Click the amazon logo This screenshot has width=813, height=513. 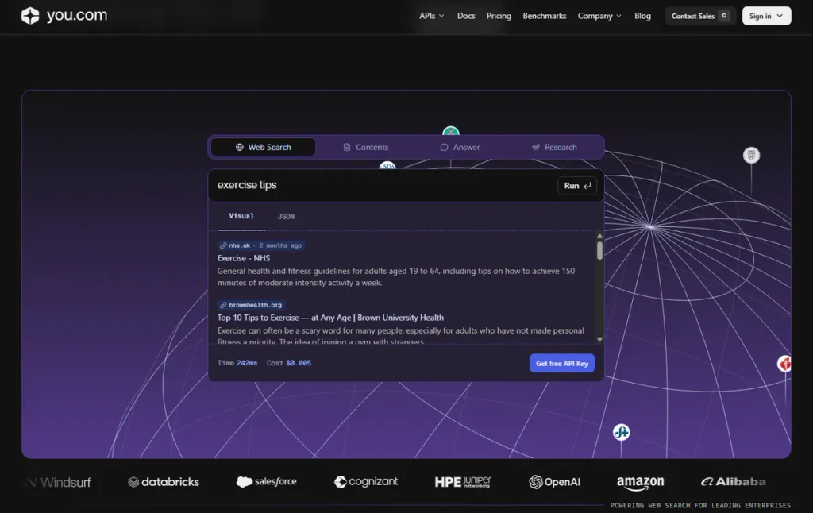[641, 483]
